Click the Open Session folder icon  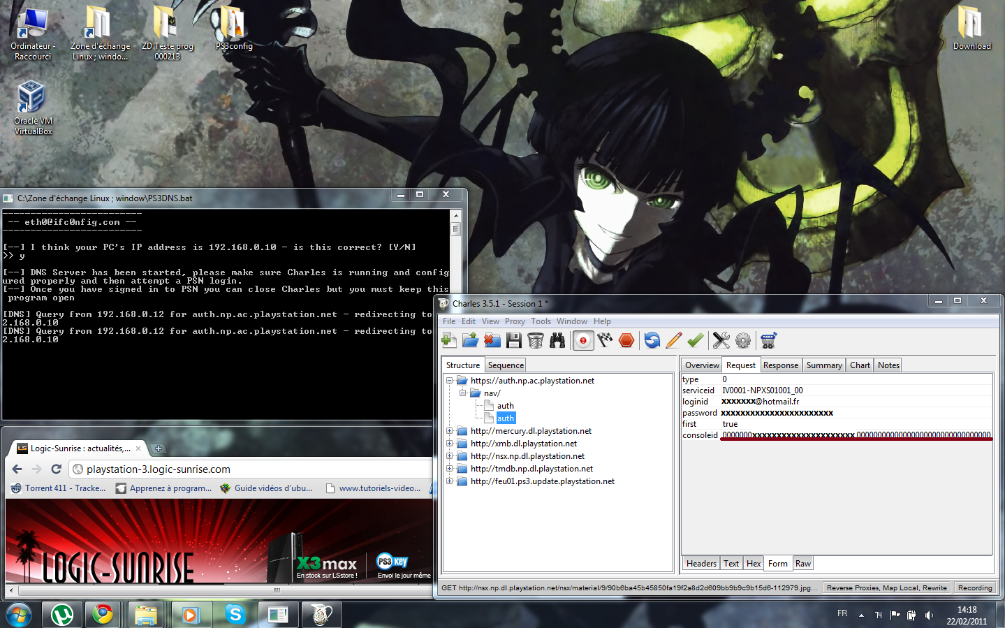click(x=471, y=340)
